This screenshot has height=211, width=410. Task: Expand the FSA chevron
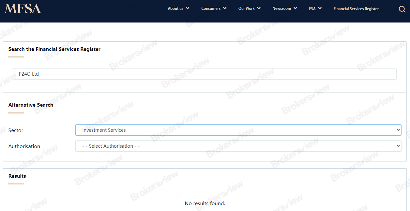(320, 8)
